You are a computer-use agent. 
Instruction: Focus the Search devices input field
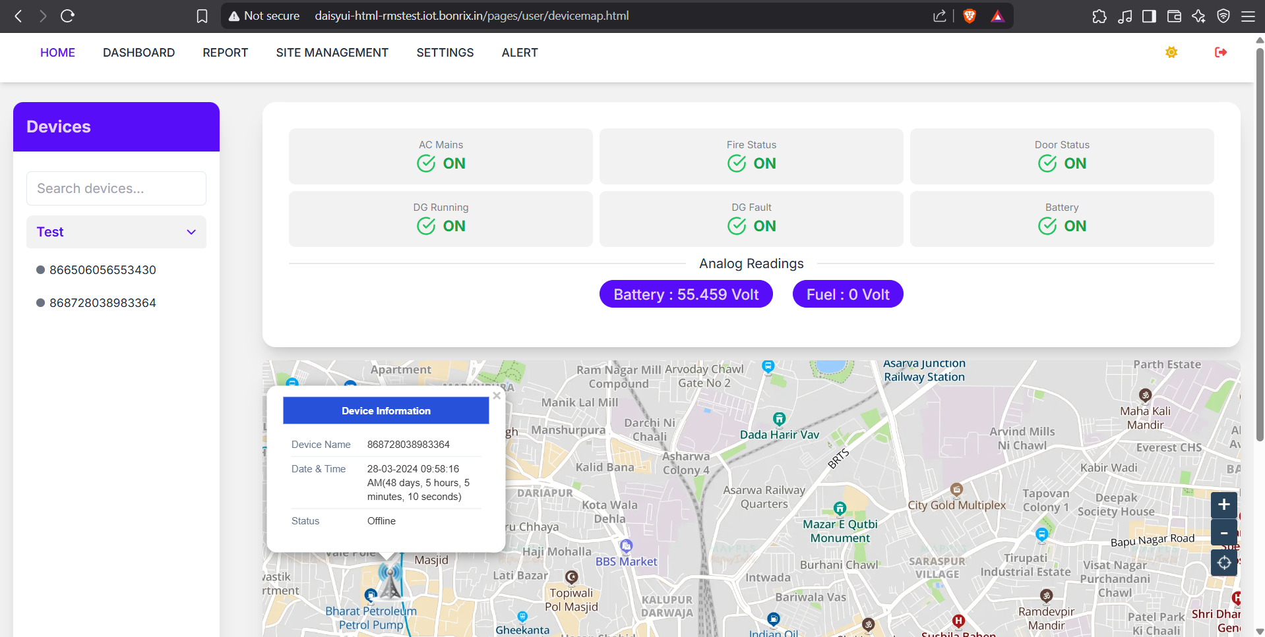(x=116, y=188)
